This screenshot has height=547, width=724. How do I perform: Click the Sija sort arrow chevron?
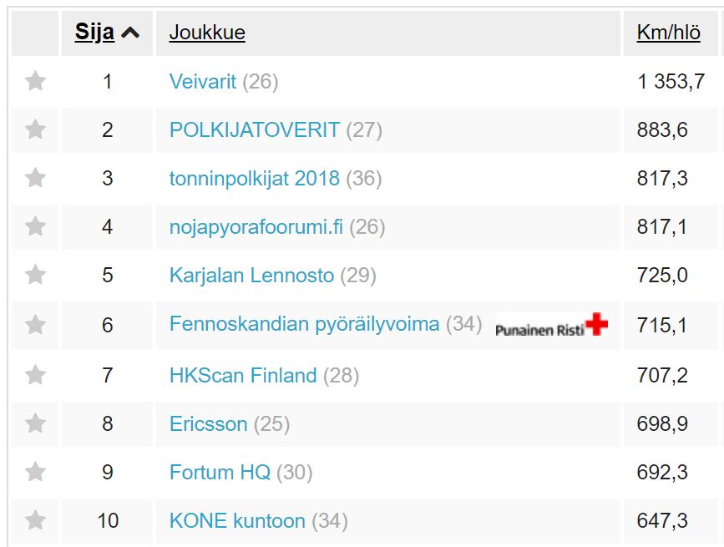(130, 33)
